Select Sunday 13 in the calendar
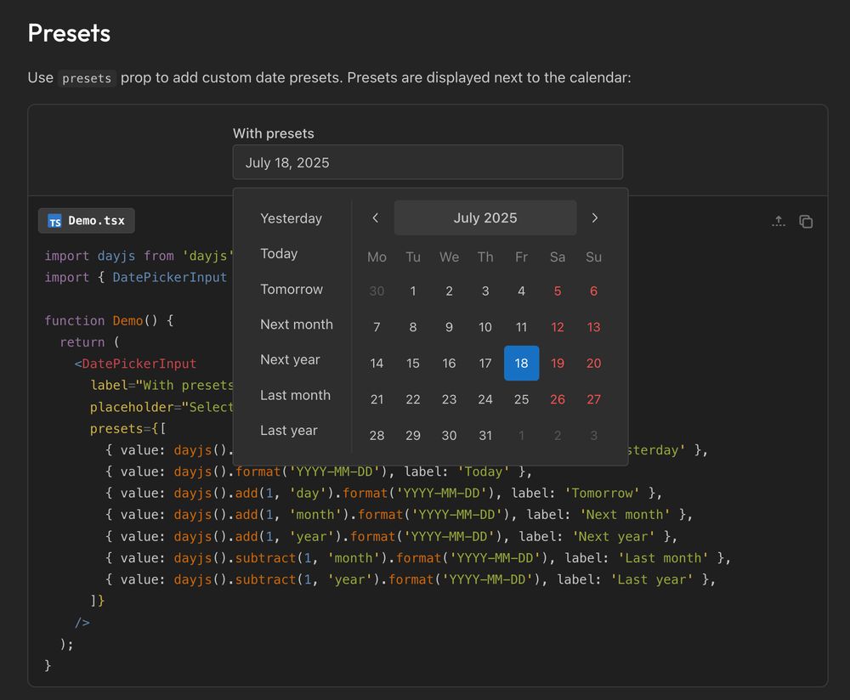This screenshot has width=850, height=700. 593,327
